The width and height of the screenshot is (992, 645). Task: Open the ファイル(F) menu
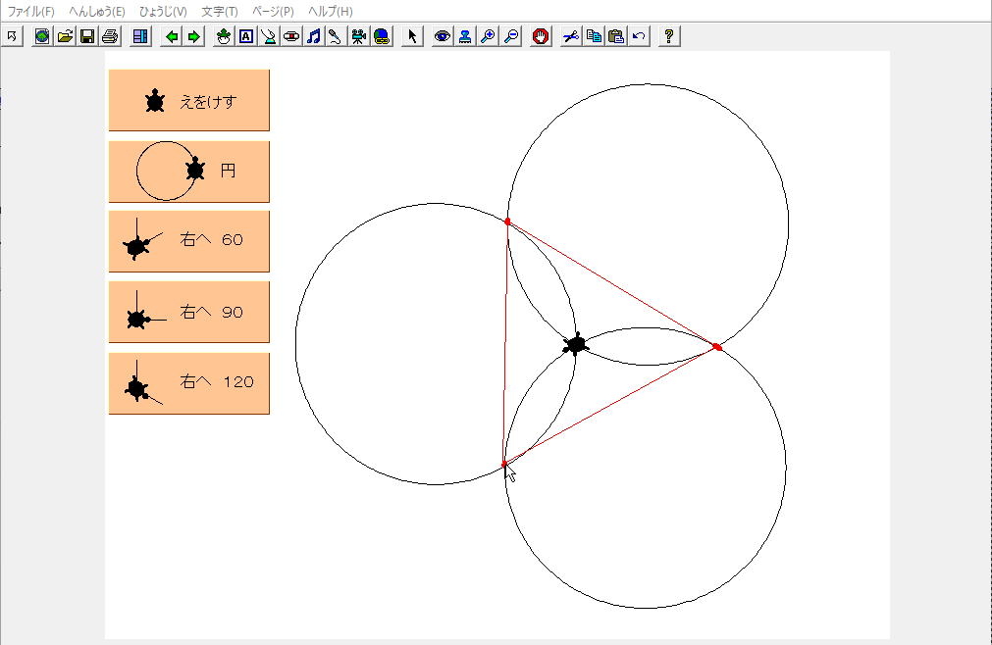(31, 12)
